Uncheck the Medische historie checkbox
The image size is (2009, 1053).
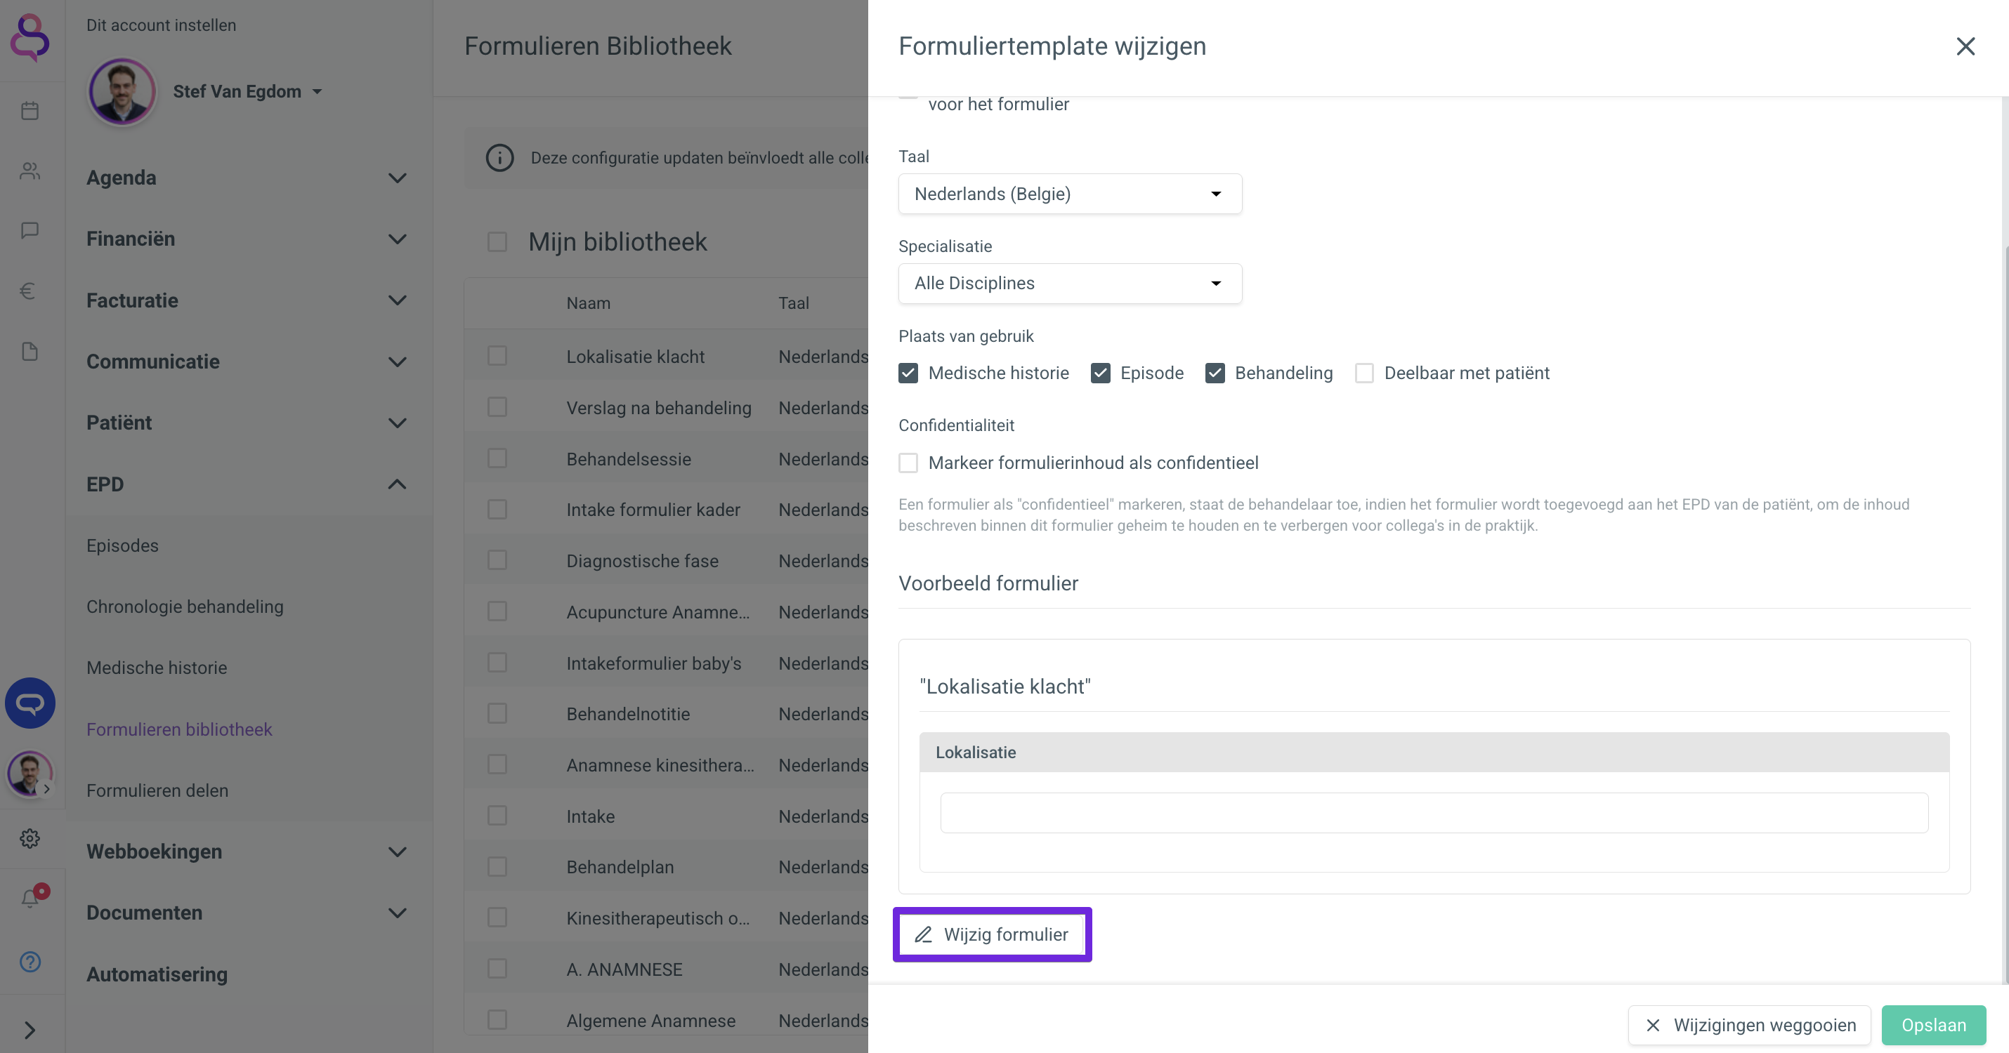(x=908, y=373)
